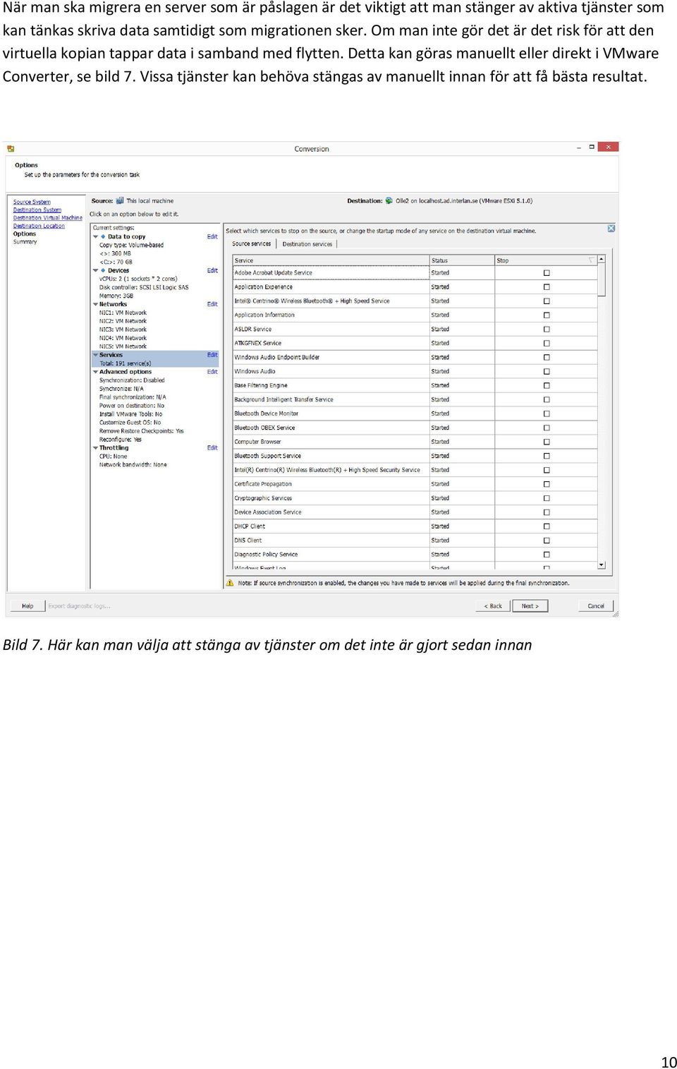Screen dimensions: 677x1069
Task: Click the Cancel button
Action: click(x=596, y=606)
